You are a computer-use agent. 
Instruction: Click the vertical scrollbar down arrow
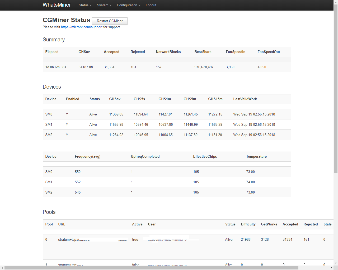[336, 263]
